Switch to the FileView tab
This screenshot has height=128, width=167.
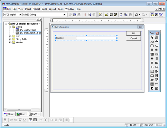tap(34, 114)
